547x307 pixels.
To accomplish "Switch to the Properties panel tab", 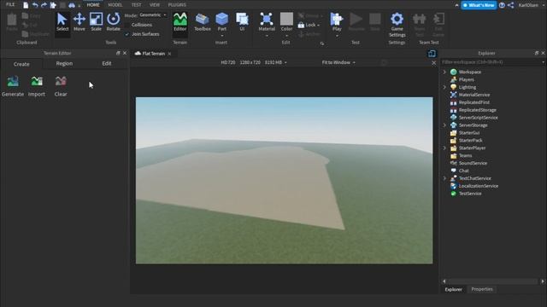I will [482, 289].
